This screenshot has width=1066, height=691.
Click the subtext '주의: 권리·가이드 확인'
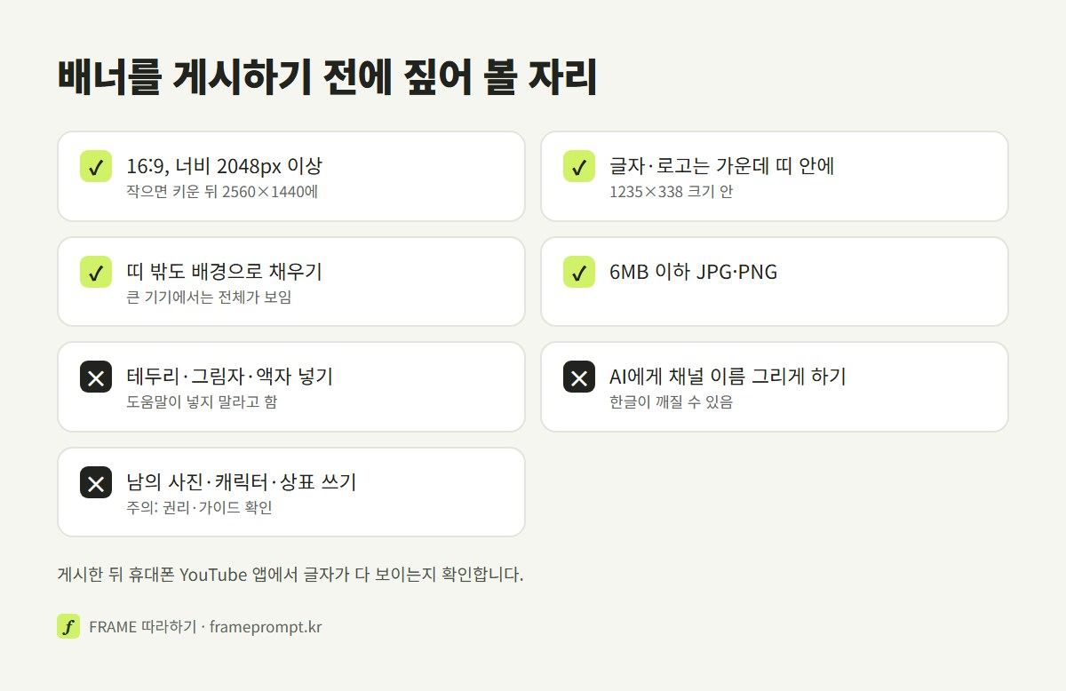[x=199, y=508]
